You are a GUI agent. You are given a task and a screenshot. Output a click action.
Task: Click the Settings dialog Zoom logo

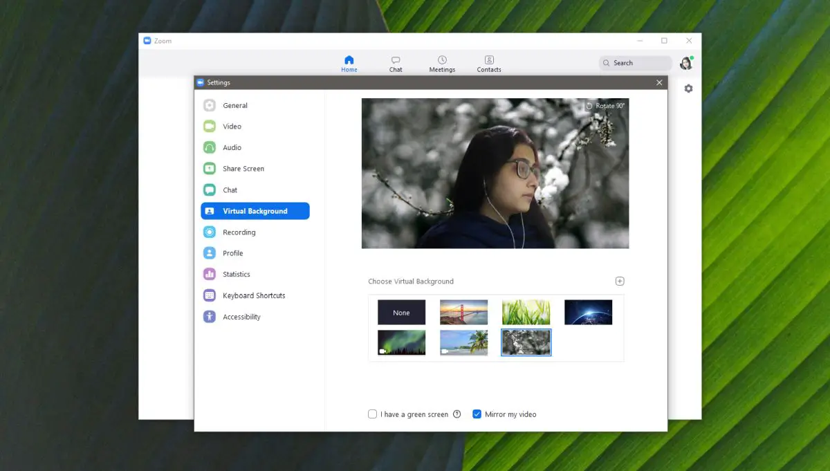(201, 82)
